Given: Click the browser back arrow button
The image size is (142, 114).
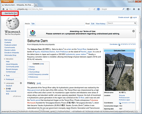Looking at the screenshot, I should tap(4, 9).
